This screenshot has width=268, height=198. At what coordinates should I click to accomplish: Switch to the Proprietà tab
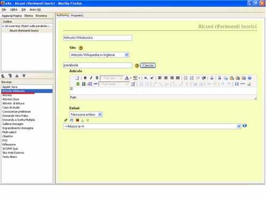click(x=77, y=16)
